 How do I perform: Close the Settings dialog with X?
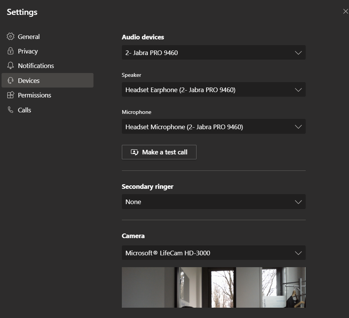point(345,11)
